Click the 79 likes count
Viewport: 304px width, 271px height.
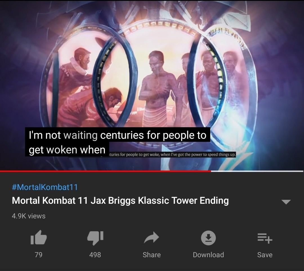point(38,255)
